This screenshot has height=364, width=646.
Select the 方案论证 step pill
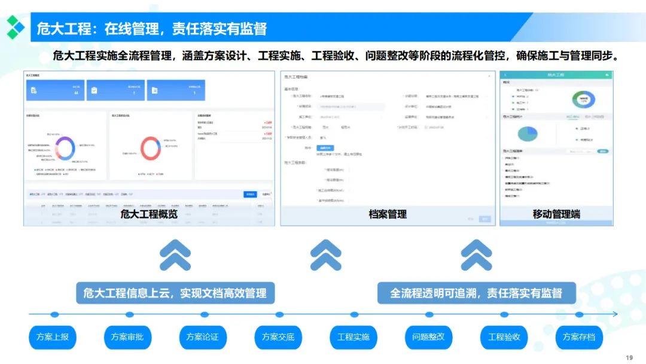point(203,337)
